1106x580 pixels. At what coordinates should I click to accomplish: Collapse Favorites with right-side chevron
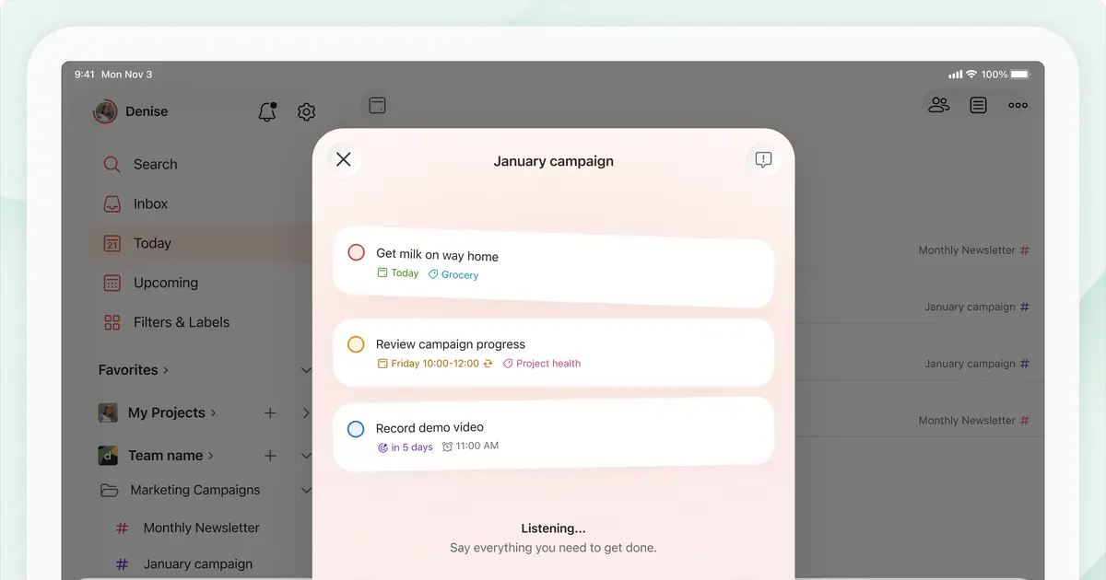click(x=306, y=370)
